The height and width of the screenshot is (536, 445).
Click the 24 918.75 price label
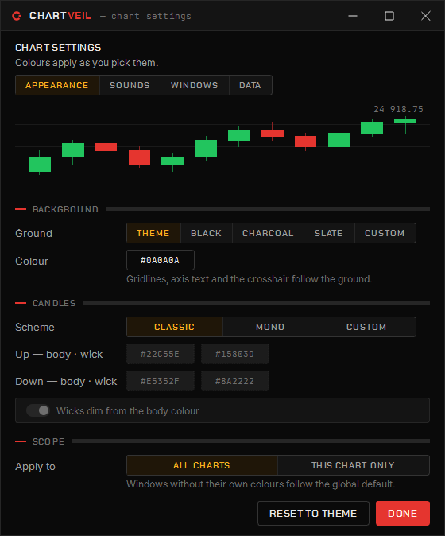[x=398, y=109]
